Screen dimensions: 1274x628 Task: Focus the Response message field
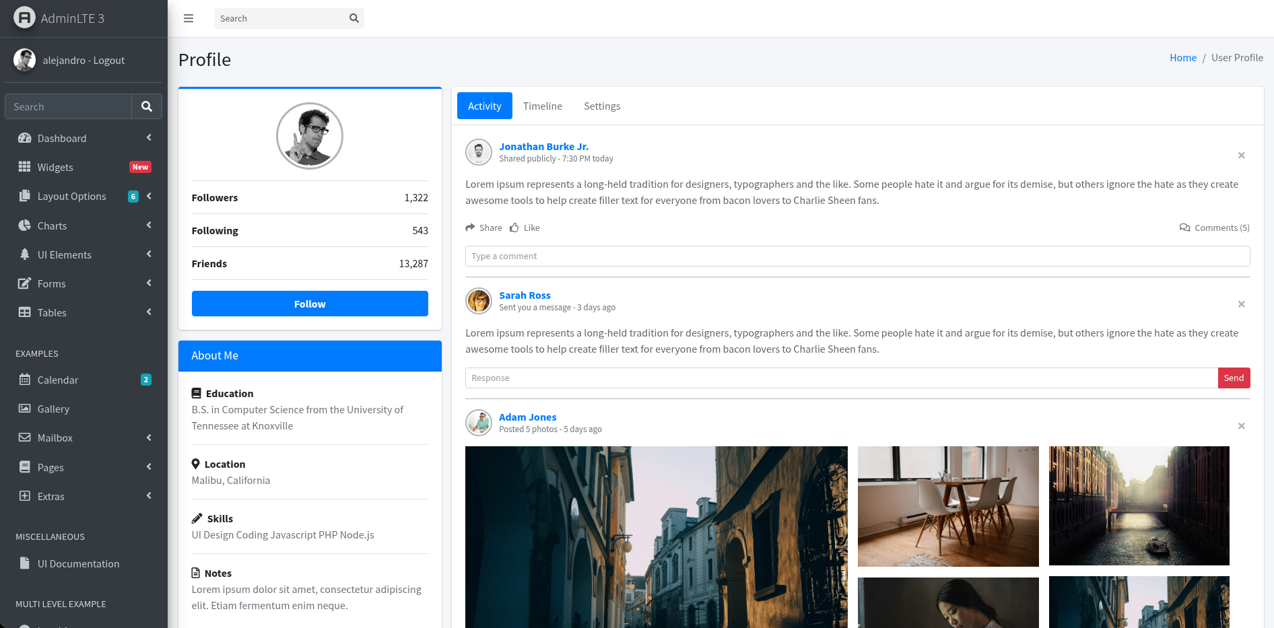point(842,378)
